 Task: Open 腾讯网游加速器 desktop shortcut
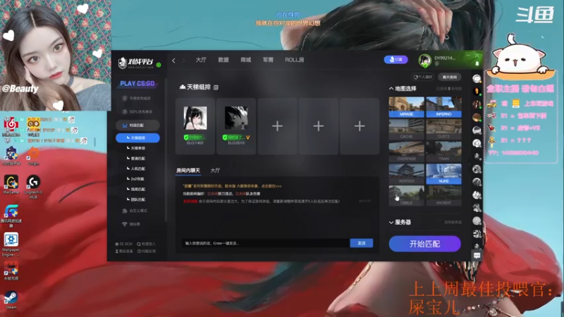(x=11, y=216)
